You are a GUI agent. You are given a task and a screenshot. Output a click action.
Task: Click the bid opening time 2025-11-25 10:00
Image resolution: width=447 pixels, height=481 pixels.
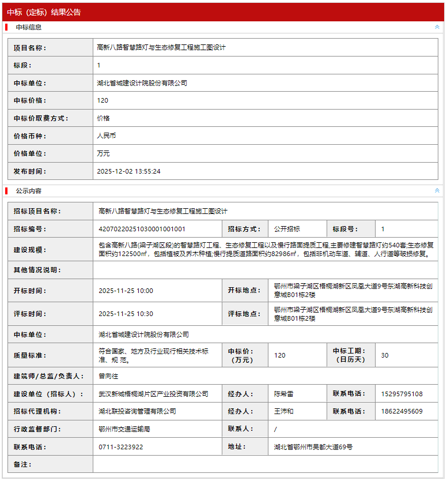coord(126,291)
